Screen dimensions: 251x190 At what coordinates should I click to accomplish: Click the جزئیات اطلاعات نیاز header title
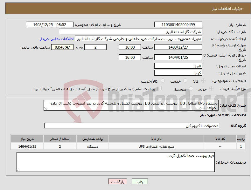pyautogui.click(x=227, y=9)
